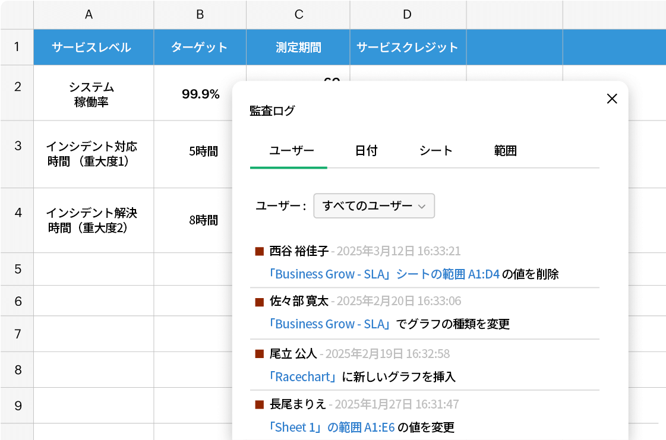Select the 5時間 cell
Image resolution: width=666 pixels, height=440 pixels.
tap(194, 154)
